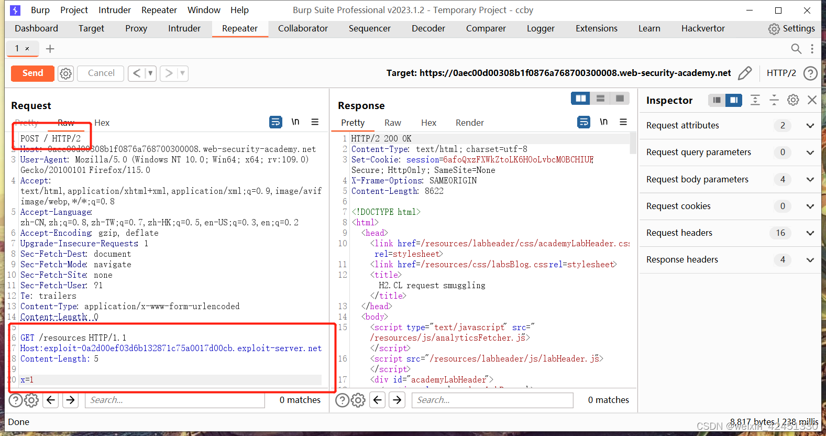Dock Inspector layout to left option
Screen dimensions: 826x436
pos(717,100)
